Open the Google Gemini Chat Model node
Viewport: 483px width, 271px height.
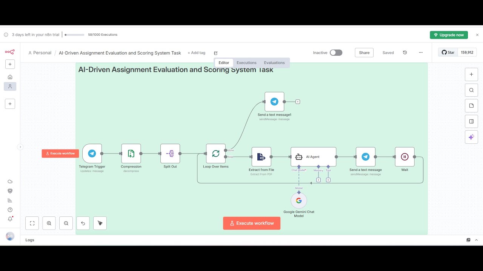click(x=299, y=201)
